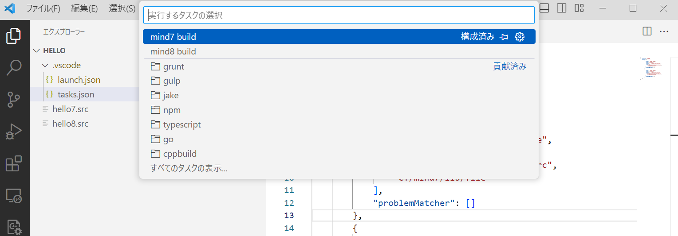The width and height of the screenshot is (678, 236).
Task: Expand the go task folder
Action: [339, 139]
